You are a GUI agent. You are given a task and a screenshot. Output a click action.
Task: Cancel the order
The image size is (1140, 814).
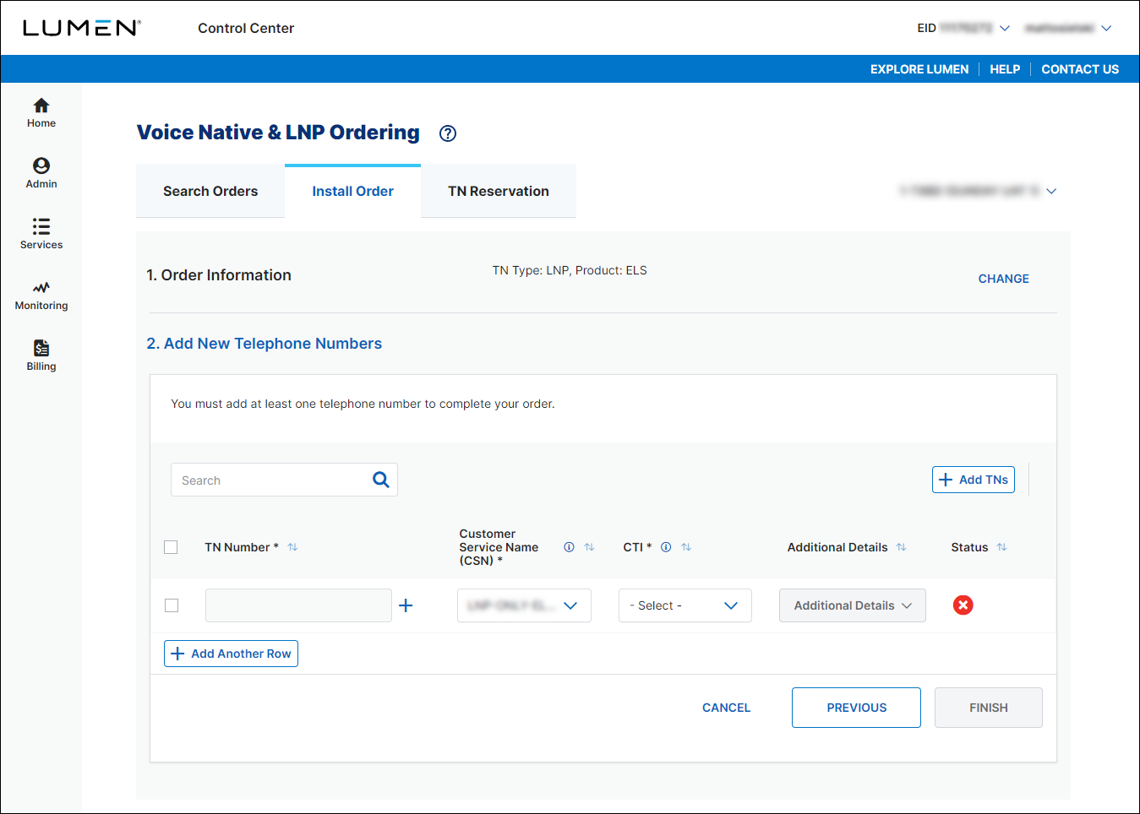[726, 708]
